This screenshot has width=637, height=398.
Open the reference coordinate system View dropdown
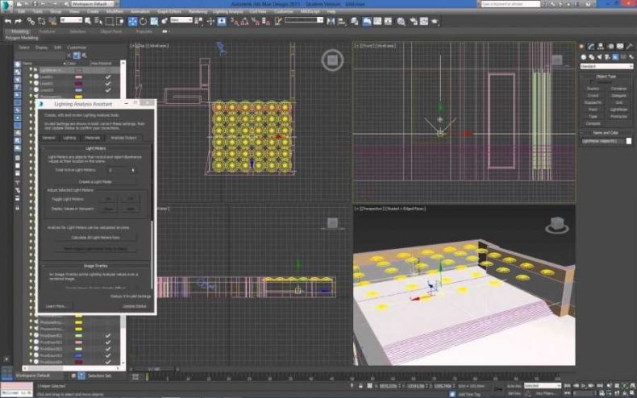click(x=181, y=20)
